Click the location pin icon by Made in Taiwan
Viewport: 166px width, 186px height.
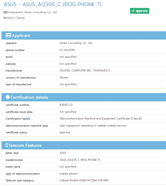point(4,18)
